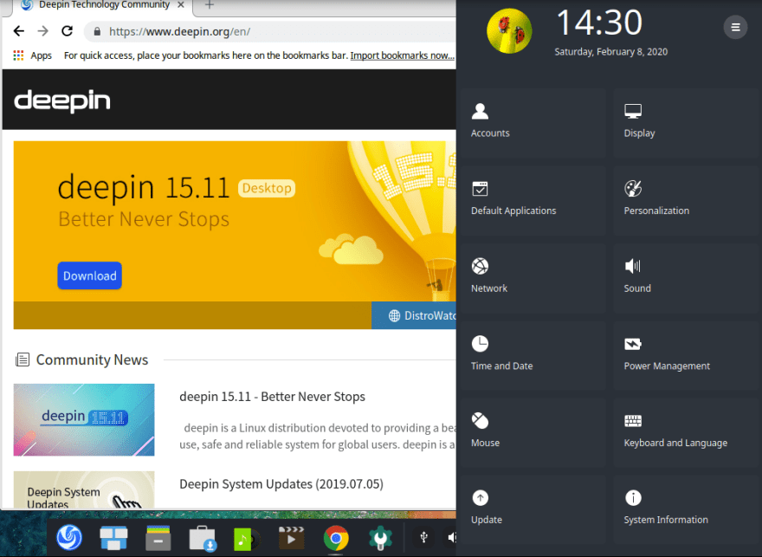Click the deepin logo on website
The height and width of the screenshot is (557, 762).
62,100
